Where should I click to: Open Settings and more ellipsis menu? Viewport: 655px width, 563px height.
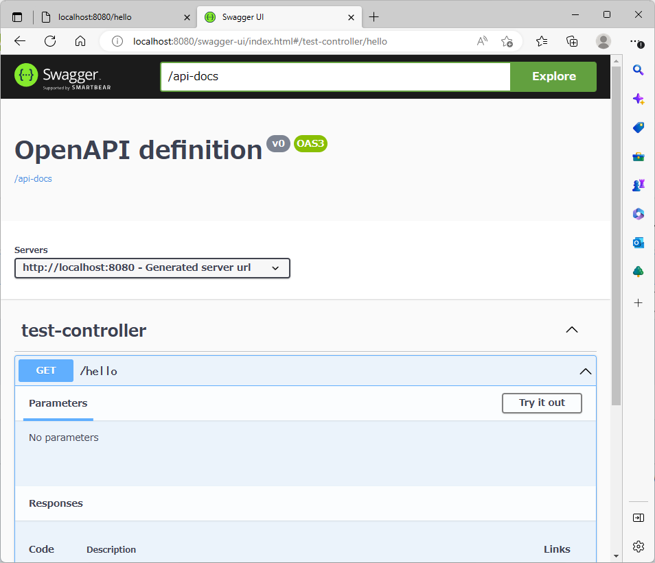point(636,41)
